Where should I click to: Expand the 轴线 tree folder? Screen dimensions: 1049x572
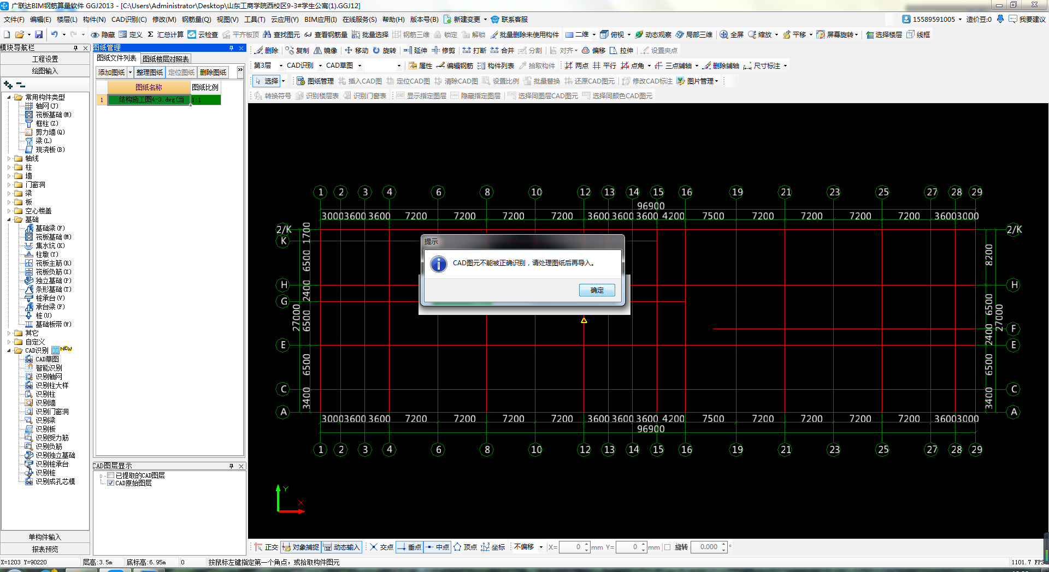[9, 158]
